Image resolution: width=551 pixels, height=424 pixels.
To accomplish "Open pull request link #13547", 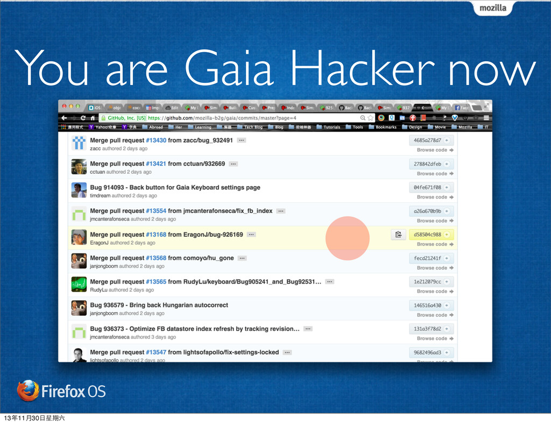I will (x=156, y=352).
